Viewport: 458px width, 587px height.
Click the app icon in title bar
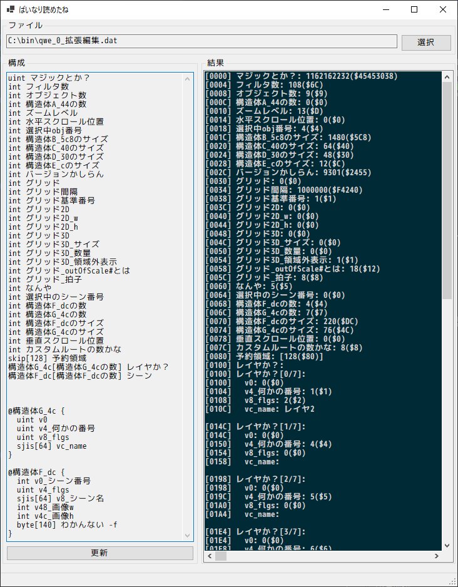(x=11, y=9)
